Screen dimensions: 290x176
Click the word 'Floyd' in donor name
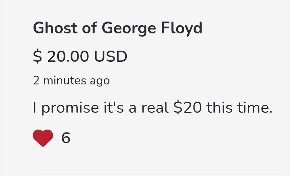tap(182, 28)
